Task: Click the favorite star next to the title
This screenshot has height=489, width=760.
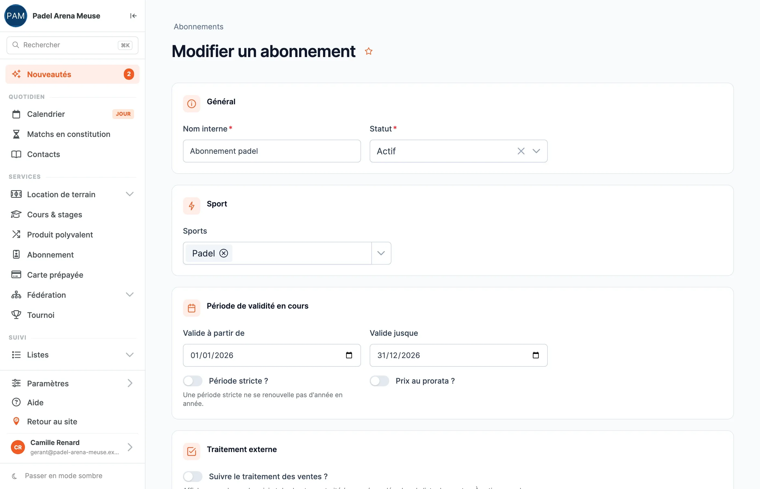Action: 368,51
